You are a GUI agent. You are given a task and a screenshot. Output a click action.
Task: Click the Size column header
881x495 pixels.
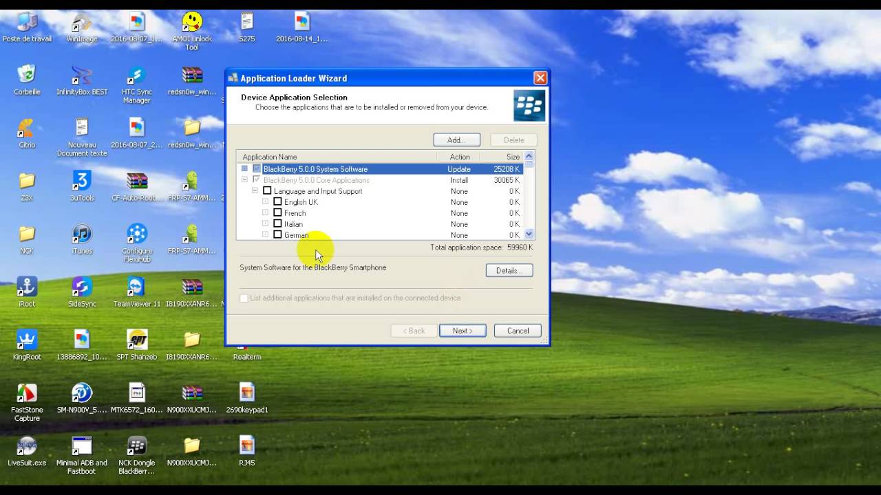[x=503, y=157]
